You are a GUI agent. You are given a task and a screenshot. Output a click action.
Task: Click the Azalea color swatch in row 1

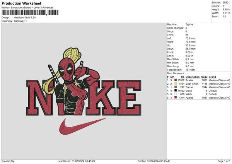coord(176,80)
